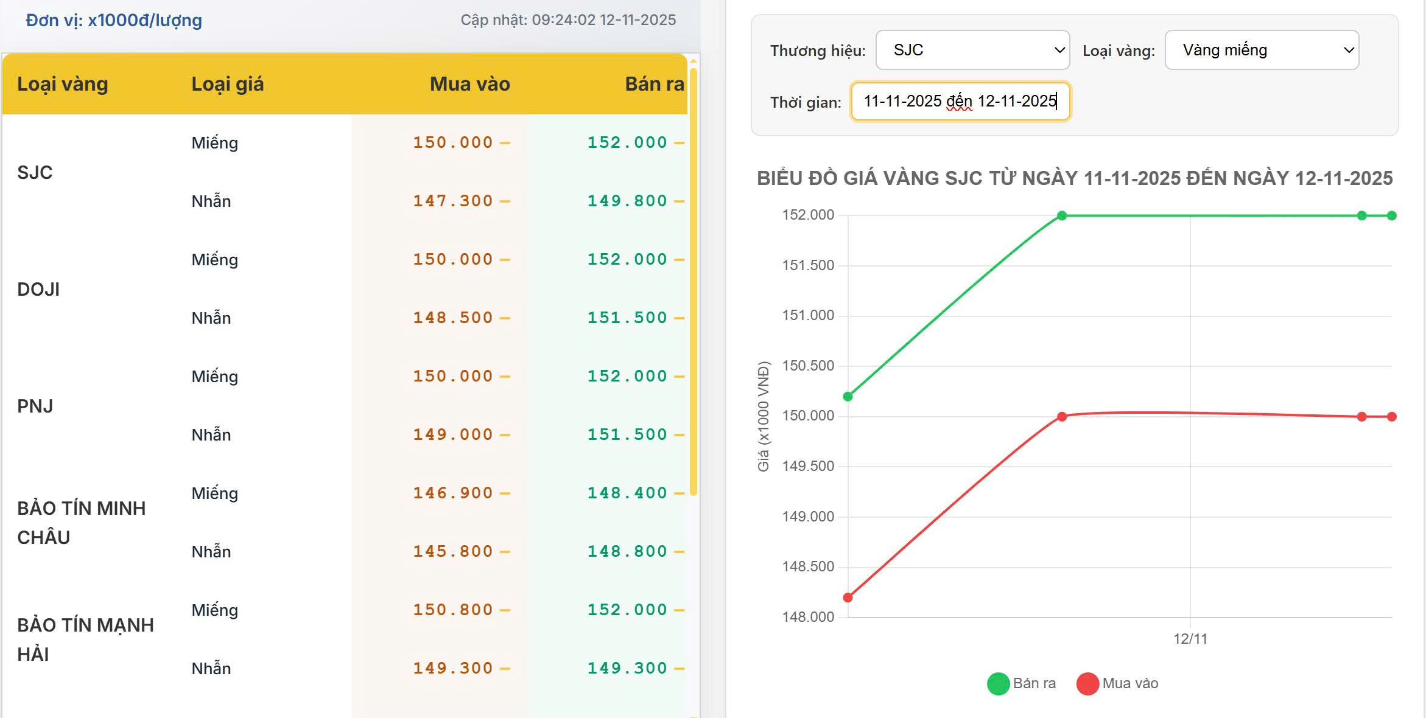Image resolution: width=1426 pixels, height=718 pixels.
Task: Click the Thời gian date range field
Action: (960, 101)
